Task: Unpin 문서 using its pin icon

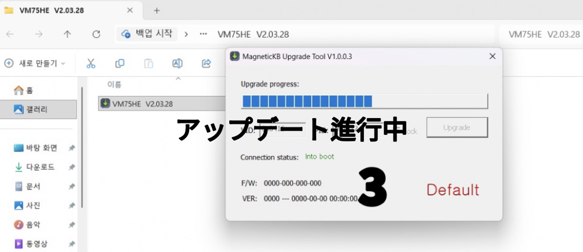Action: coord(71,187)
